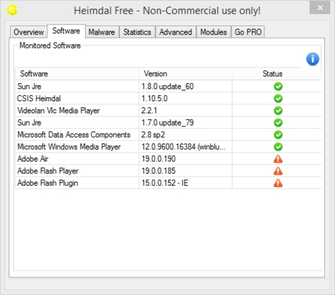Sort by the Version column header
The image size is (335, 295).
pos(185,74)
